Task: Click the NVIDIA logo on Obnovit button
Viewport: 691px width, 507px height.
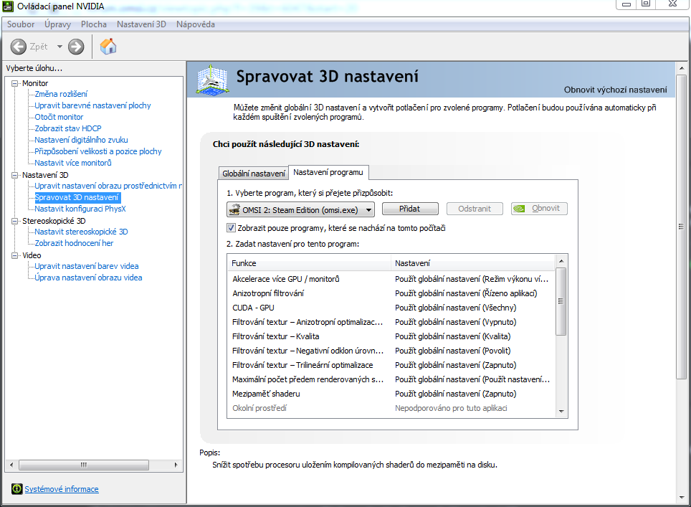Action: point(521,209)
